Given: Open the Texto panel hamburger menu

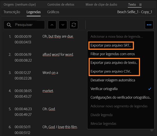Looking at the screenshot, I should [140, 5].
